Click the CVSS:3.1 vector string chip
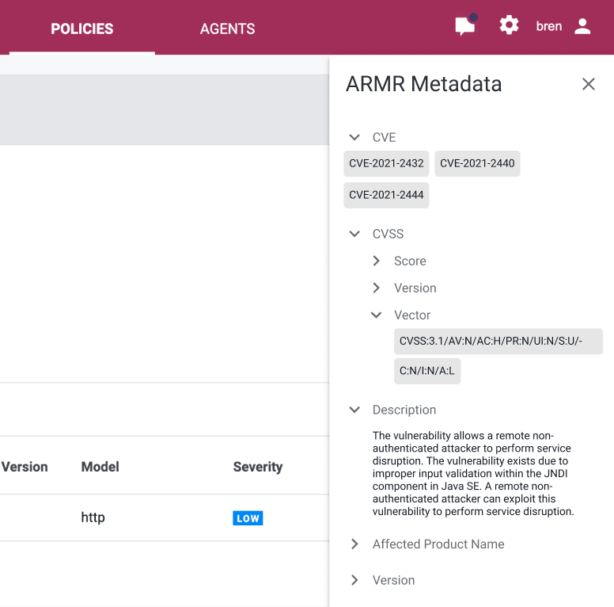Viewport: 614px width, 607px height. point(498,342)
